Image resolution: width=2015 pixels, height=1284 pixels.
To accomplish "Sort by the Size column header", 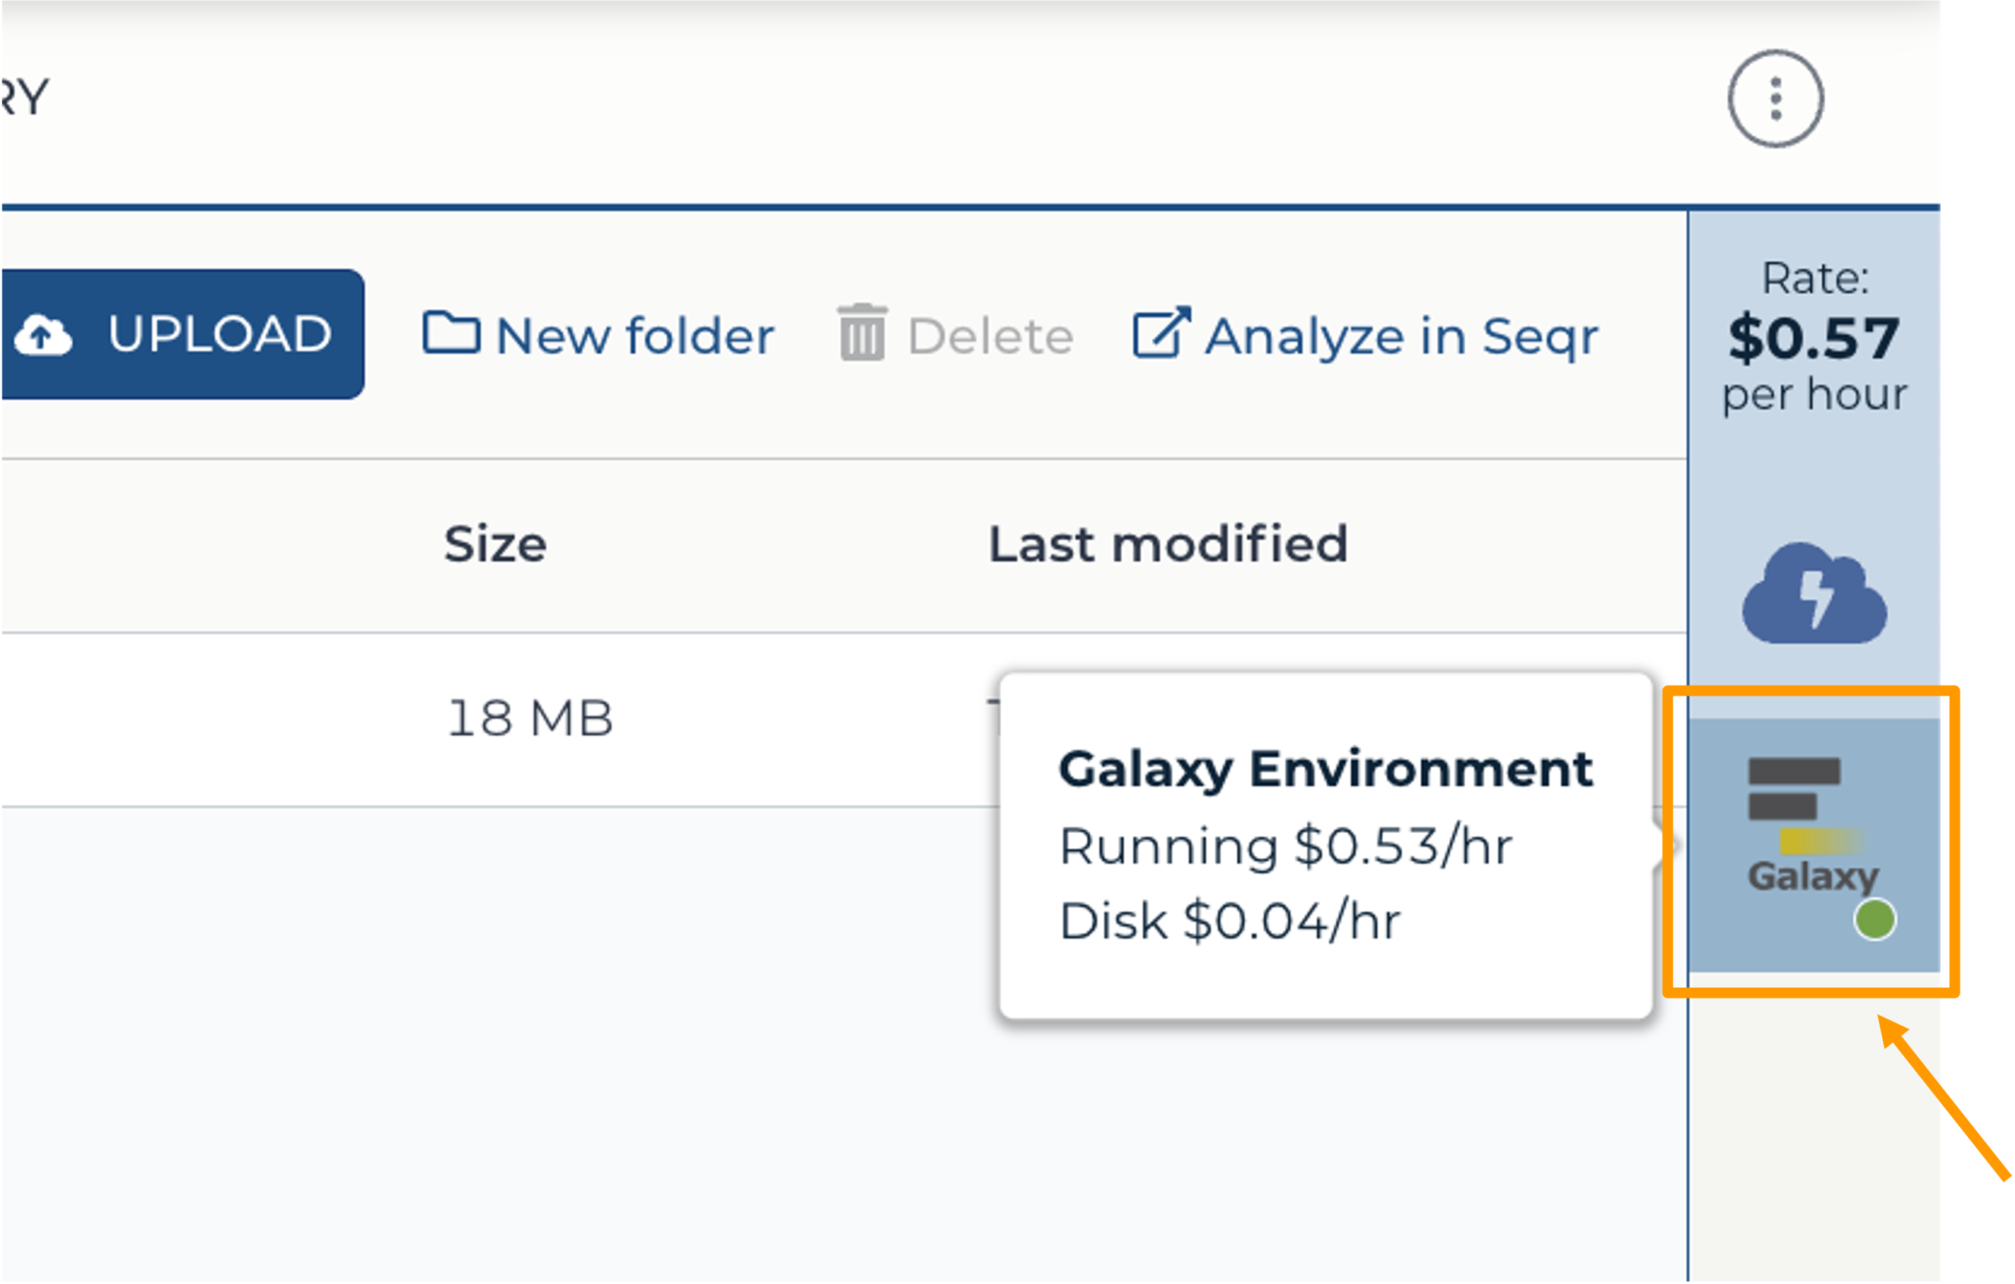I will coord(495,544).
